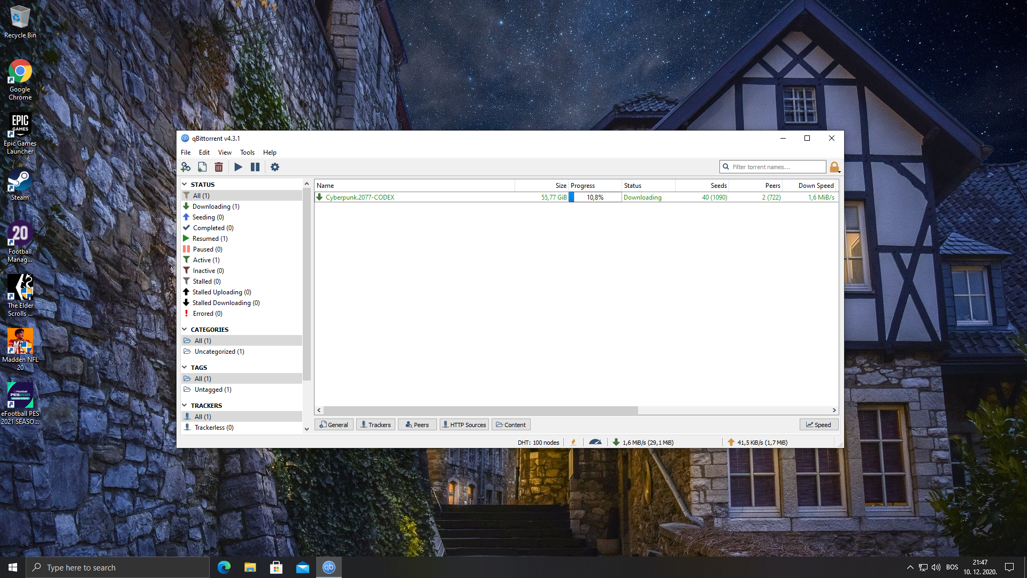Click the alternative speed limits icon
This screenshot has height=578, width=1027.
595,442
